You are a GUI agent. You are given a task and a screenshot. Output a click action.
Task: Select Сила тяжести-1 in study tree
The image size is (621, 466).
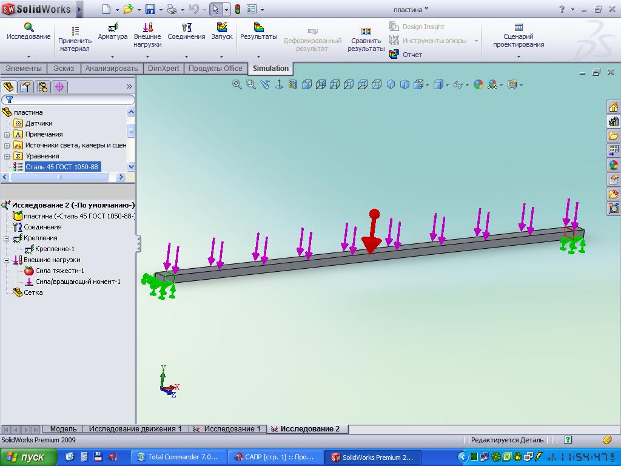(x=59, y=271)
